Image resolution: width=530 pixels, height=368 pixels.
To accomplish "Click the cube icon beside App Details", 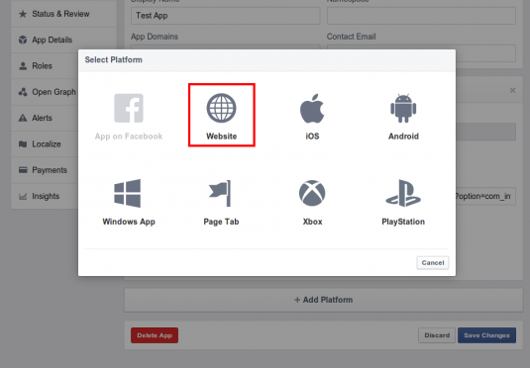I will pyautogui.click(x=23, y=40).
